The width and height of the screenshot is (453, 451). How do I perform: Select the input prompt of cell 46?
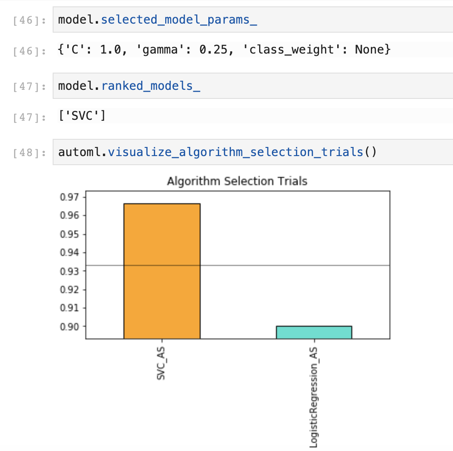pyautogui.click(x=29, y=21)
